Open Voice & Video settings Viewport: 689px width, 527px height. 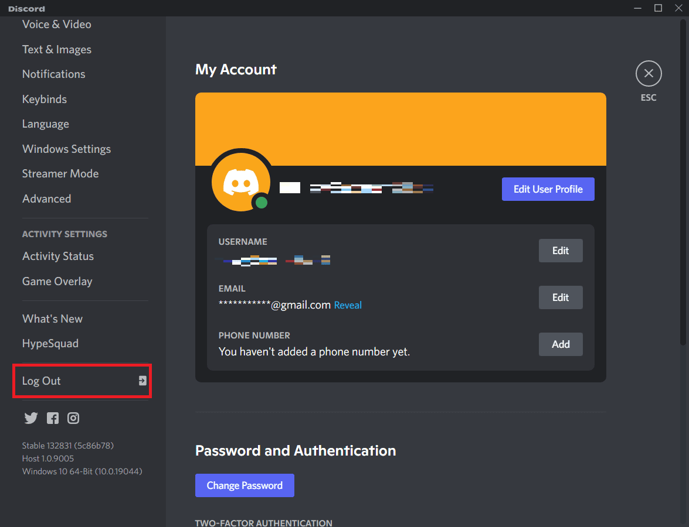click(57, 25)
